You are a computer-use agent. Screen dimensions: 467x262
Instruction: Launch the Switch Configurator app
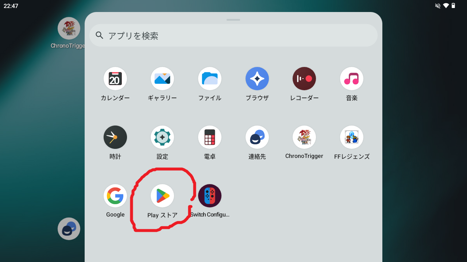210,196
